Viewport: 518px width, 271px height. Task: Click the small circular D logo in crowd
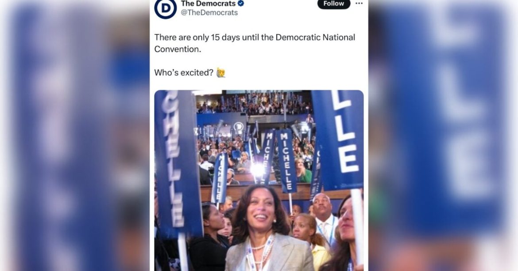pos(238,127)
